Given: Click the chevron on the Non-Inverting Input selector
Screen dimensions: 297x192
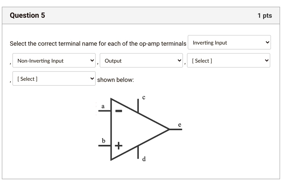Looking at the screenshot, I should tap(92, 61).
